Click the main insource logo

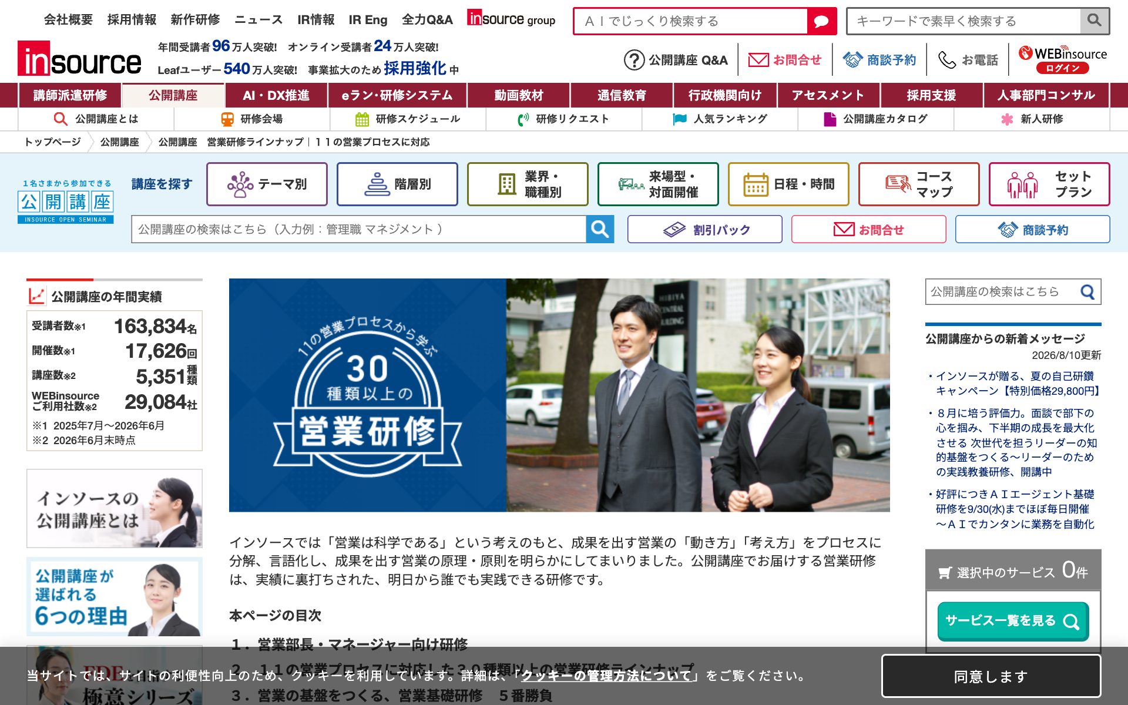click(79, 59)
